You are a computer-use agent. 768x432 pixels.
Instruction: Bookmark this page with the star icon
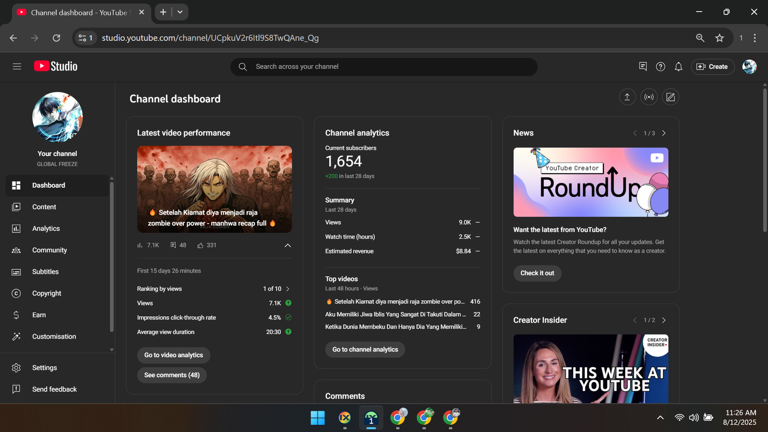point(720,38)
